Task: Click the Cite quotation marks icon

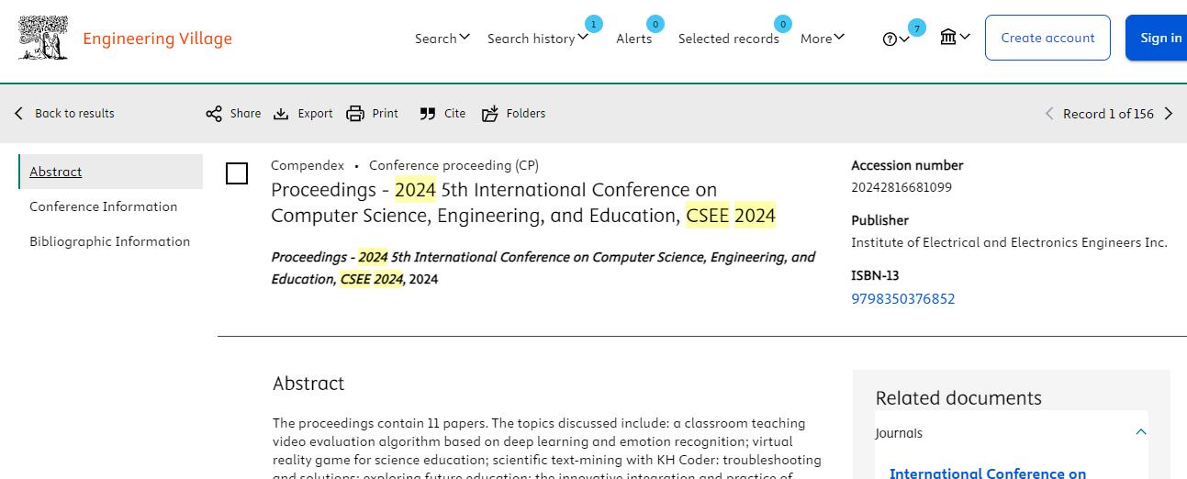Action: pyautogui.click(x=428, y=114)
